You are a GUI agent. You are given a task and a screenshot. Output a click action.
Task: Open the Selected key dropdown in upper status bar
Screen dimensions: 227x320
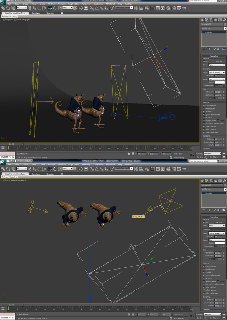212,154
